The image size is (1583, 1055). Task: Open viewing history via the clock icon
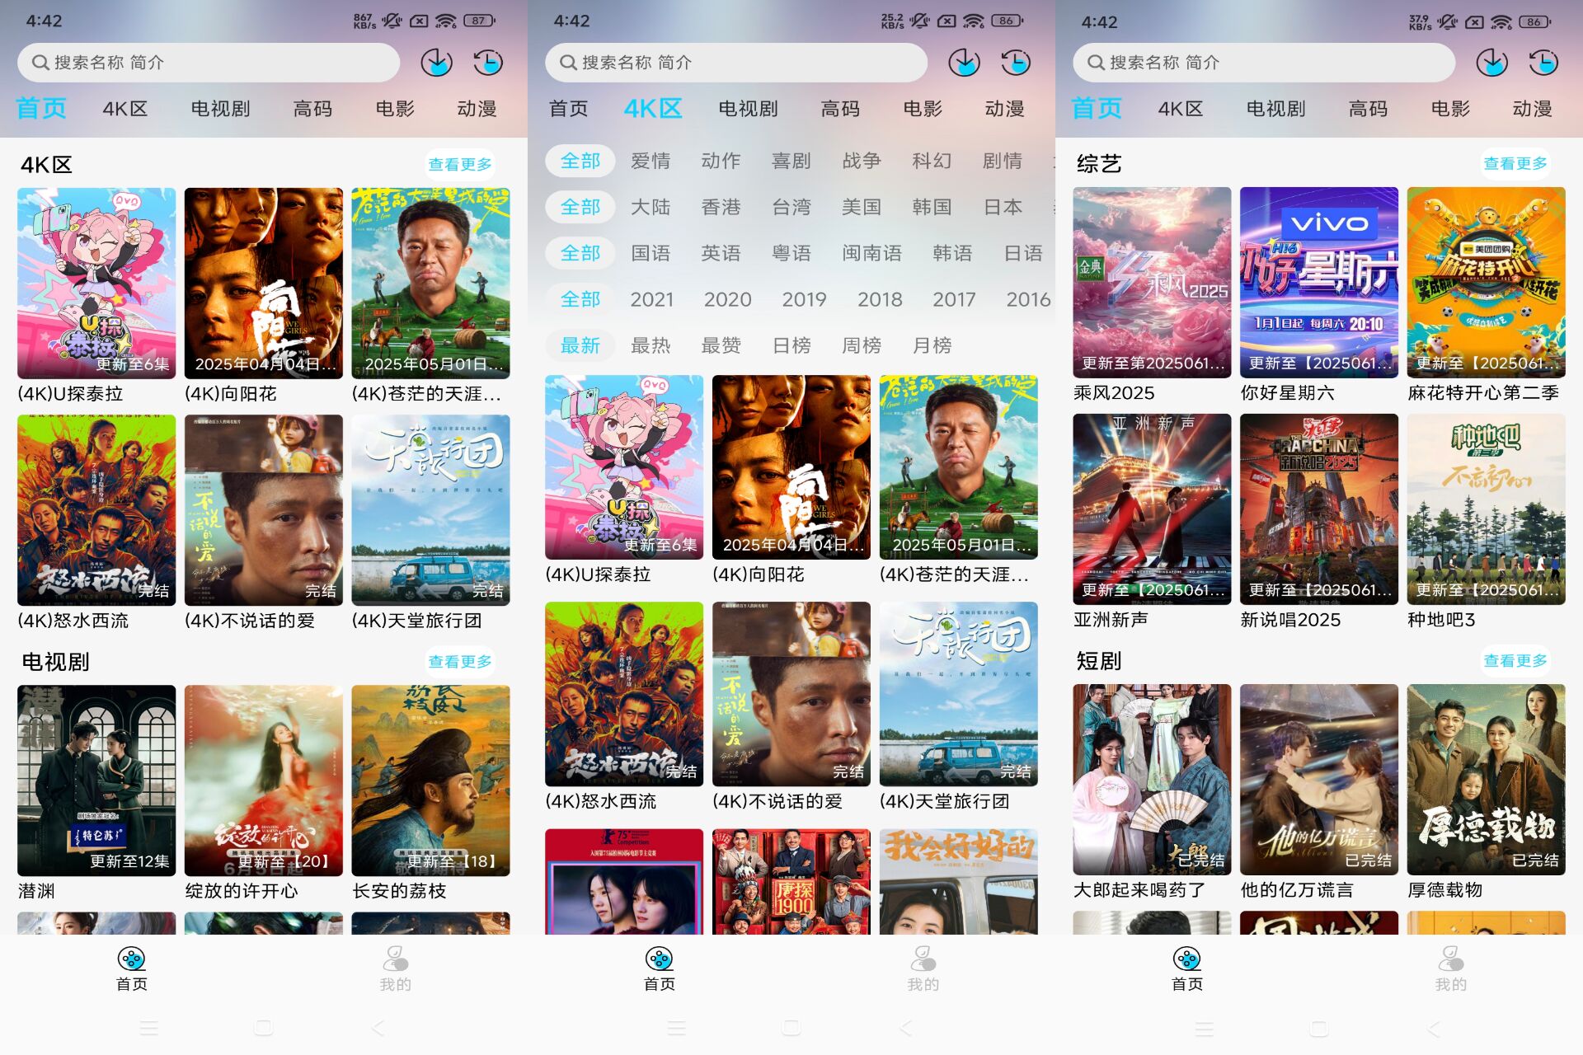click(x=487, y=62)
